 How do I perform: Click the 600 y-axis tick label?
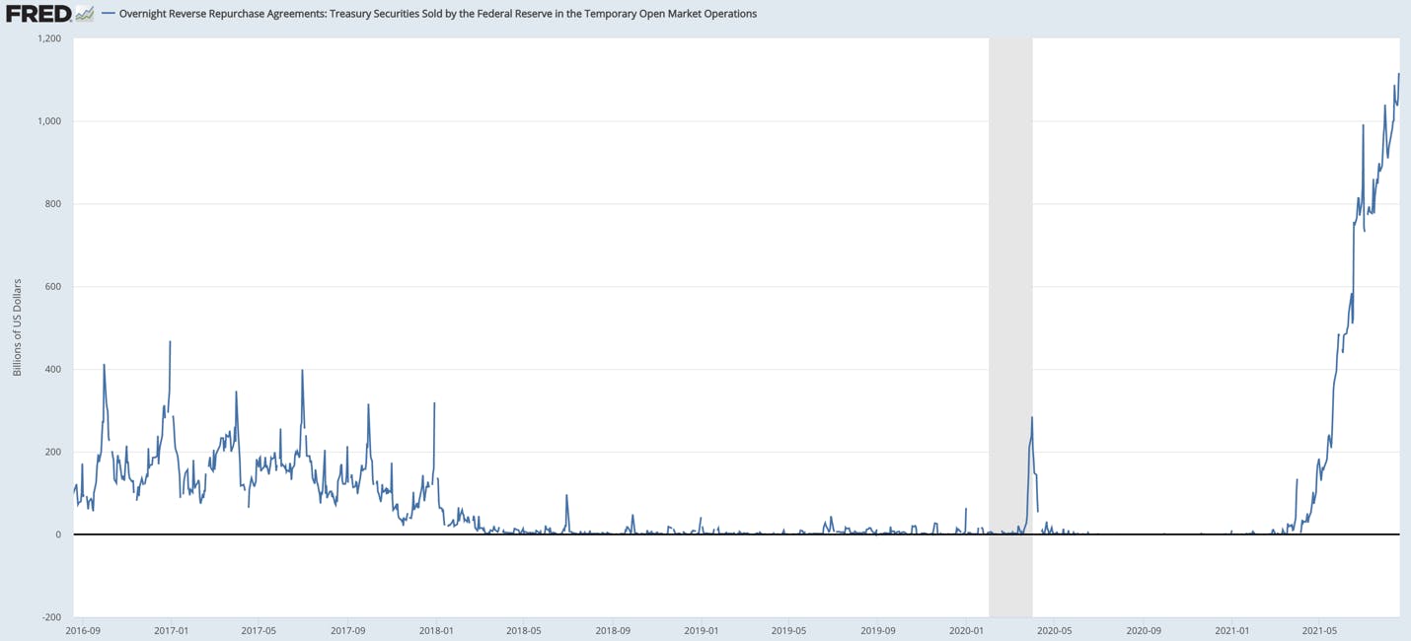52,287
